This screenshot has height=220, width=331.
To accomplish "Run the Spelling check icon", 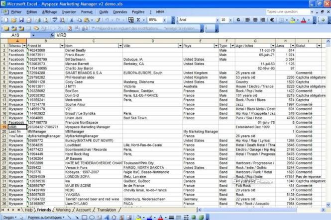I will point(55,20).
